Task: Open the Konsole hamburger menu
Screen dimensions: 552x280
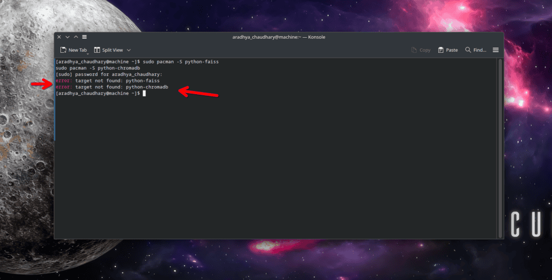Action: (495, 50)
